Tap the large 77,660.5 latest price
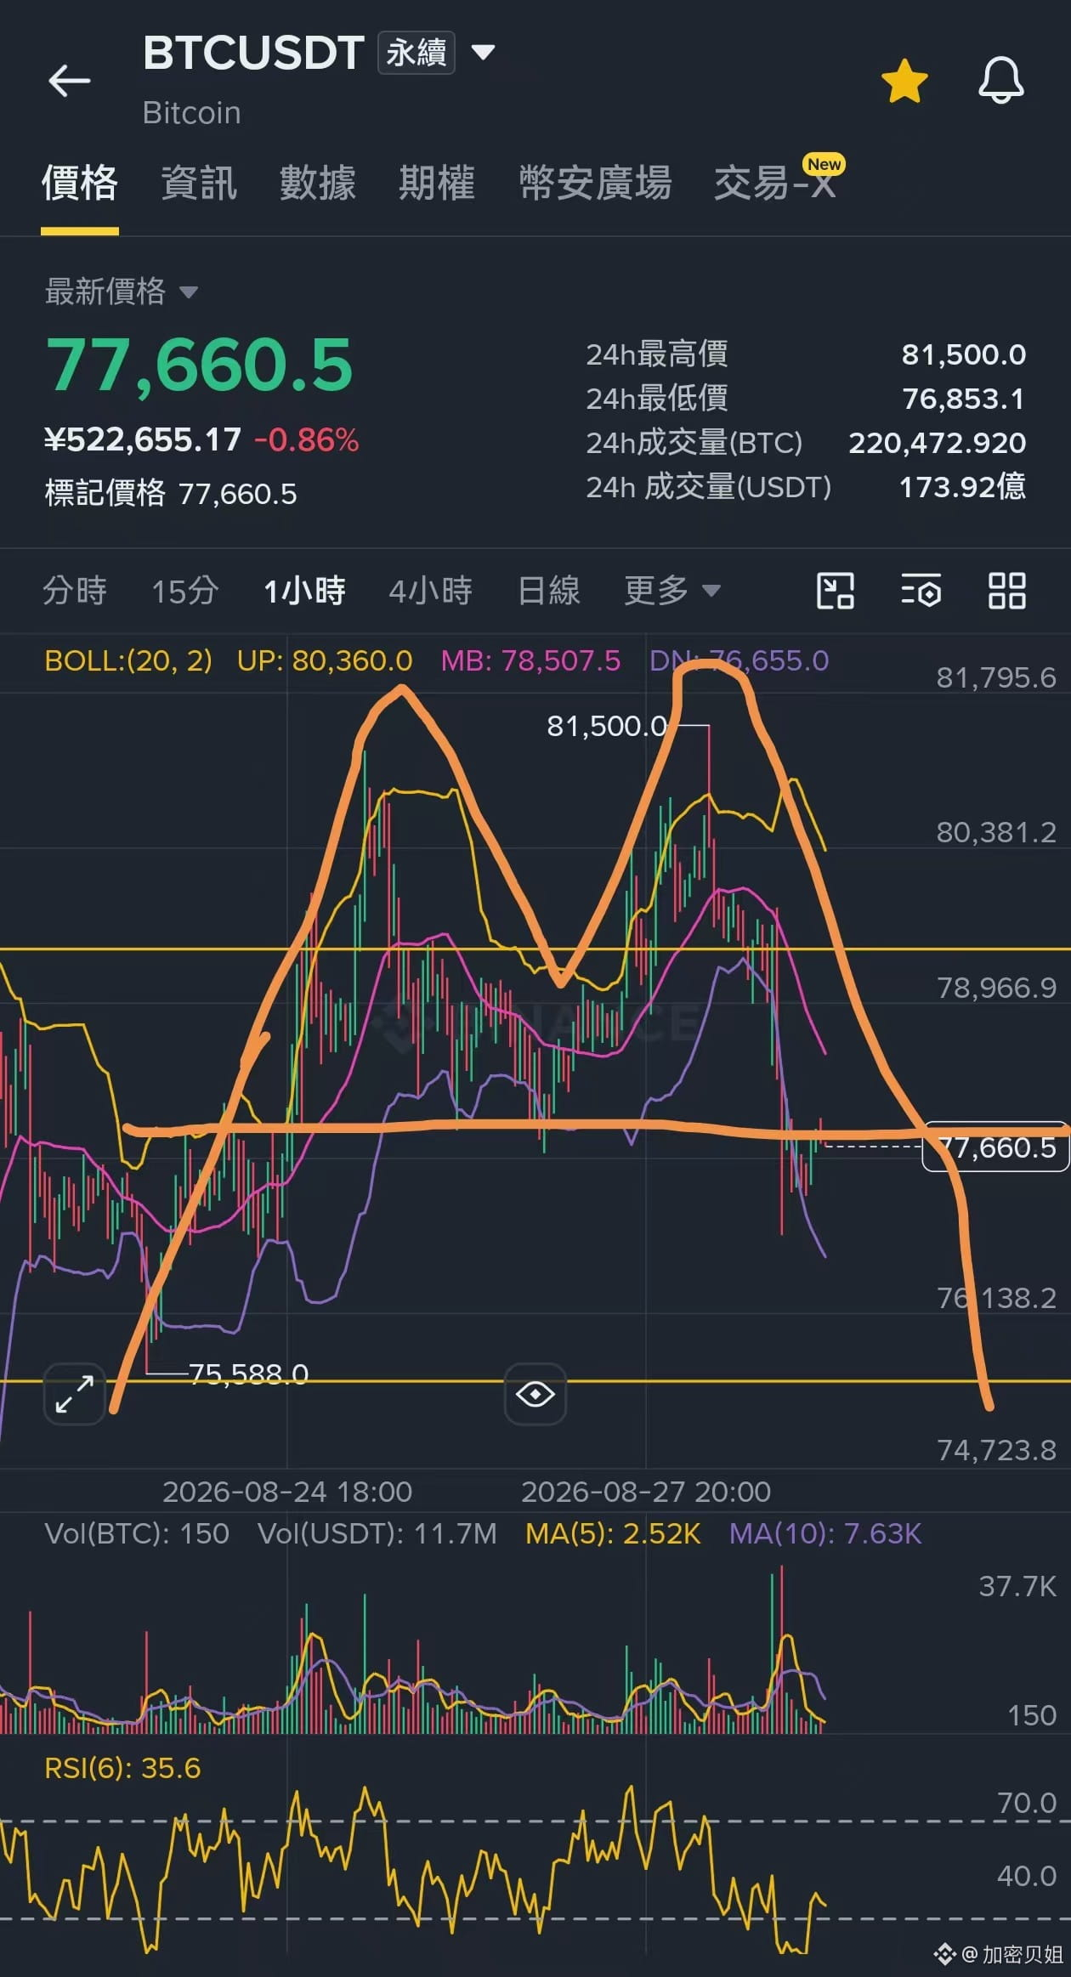The width and height of the screenshot is (1071, 1977). 199,365
